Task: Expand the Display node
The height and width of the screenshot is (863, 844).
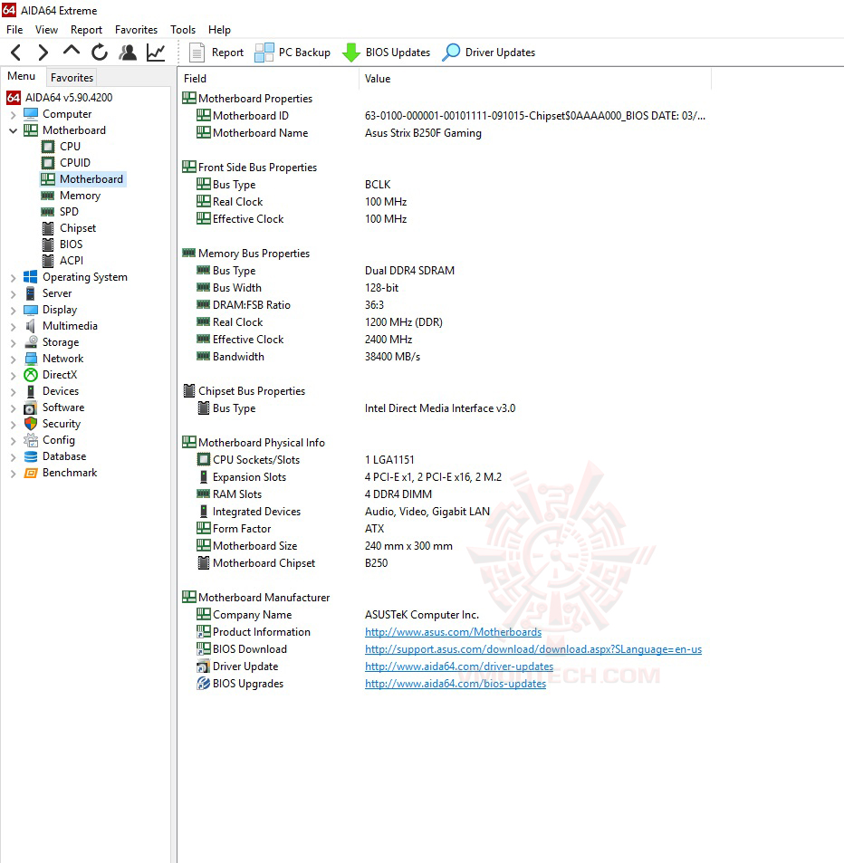Action: click(x=14, y=311)
